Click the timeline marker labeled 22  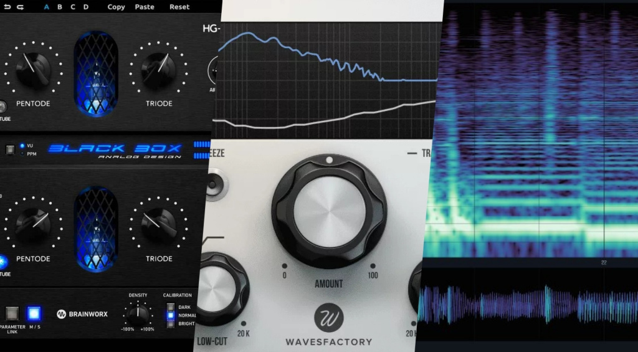click(604, 263)
